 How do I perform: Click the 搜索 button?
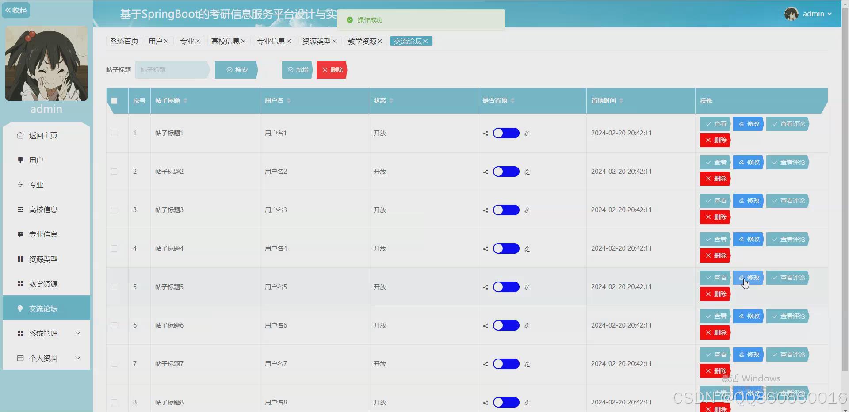237,70
